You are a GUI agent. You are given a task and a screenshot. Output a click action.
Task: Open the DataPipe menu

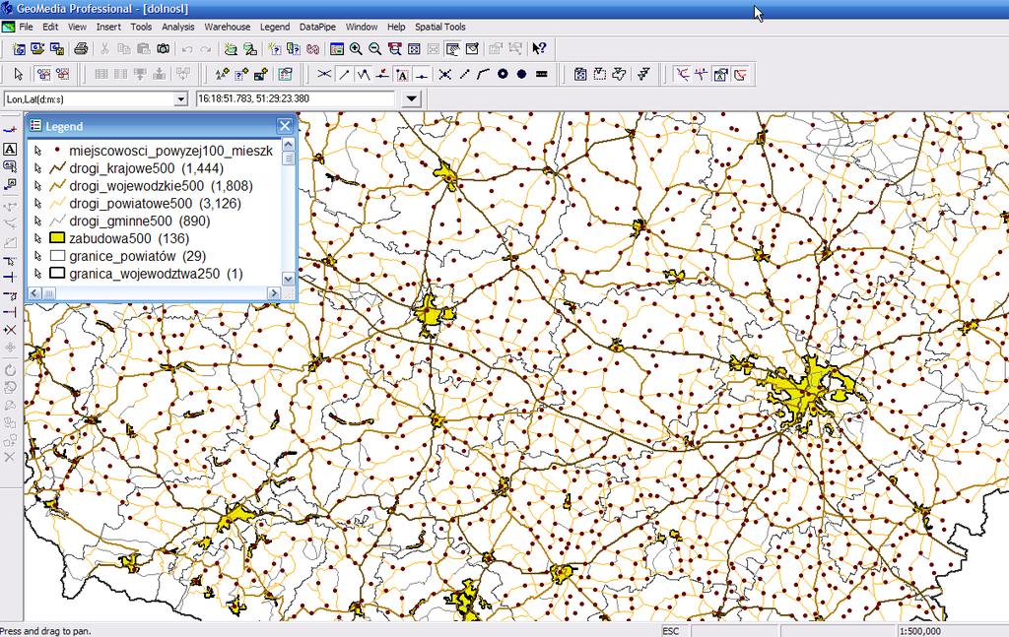(317, 27)
